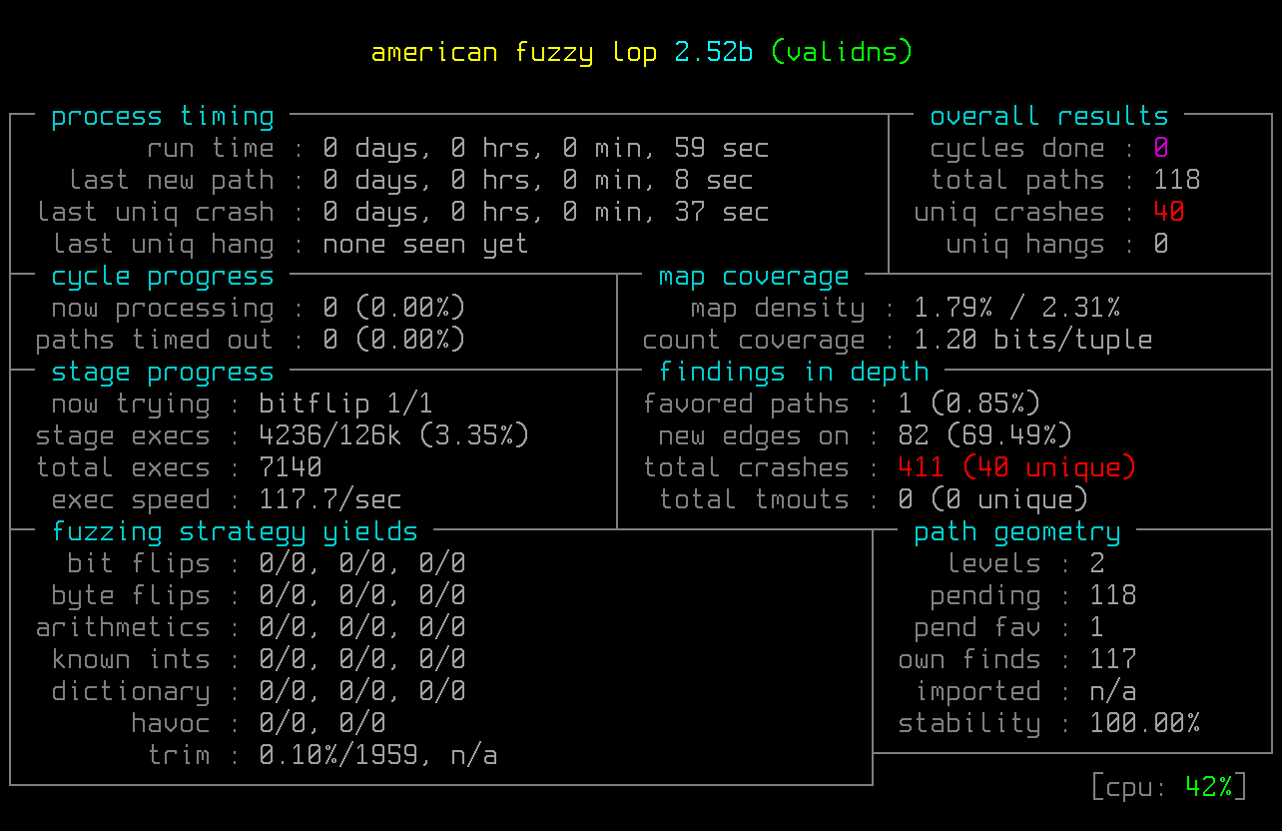This screenshot has width=1282, height=831.
Task: Select the pending value '118' in path geometry
Action: 1113,596
